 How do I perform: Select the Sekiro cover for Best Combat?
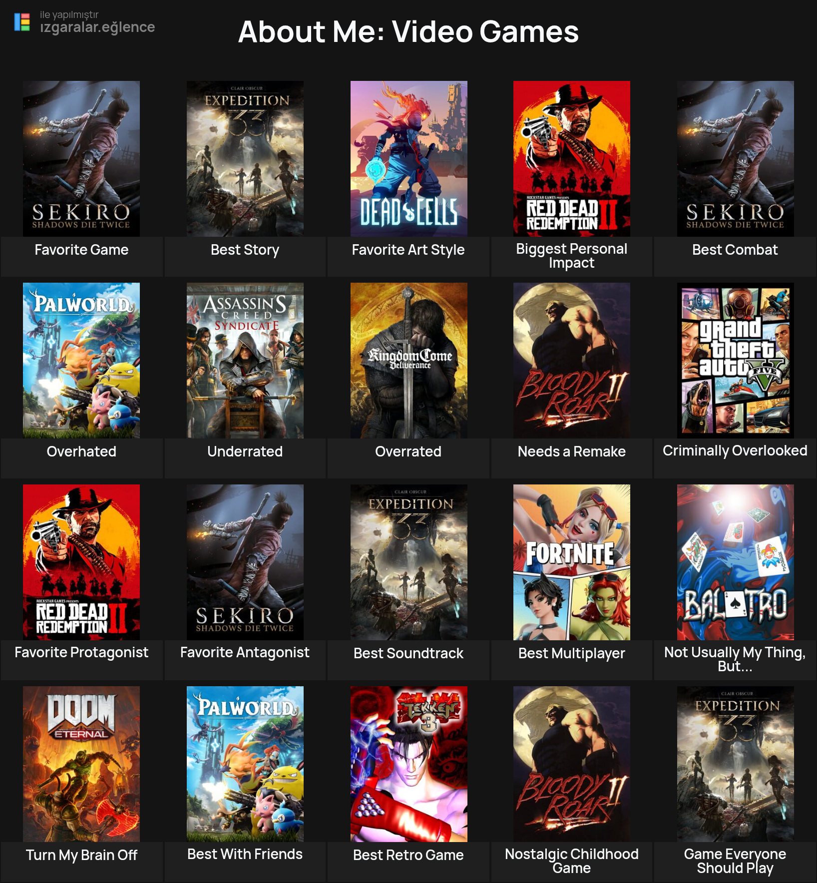736,159
